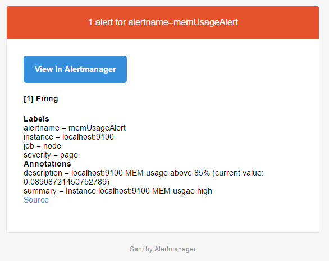Click the description annotation text
The height and width of the screenshot is (261, 329).
[x=144, y=177]
